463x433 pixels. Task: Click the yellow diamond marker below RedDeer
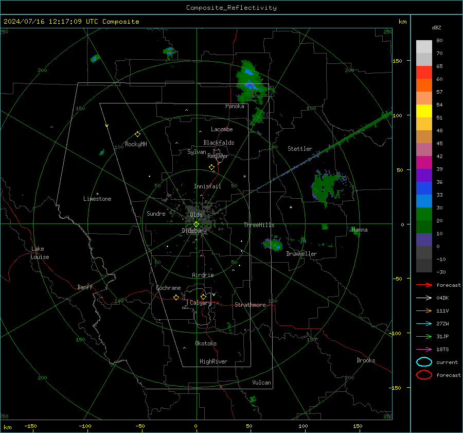pos(212,167)
